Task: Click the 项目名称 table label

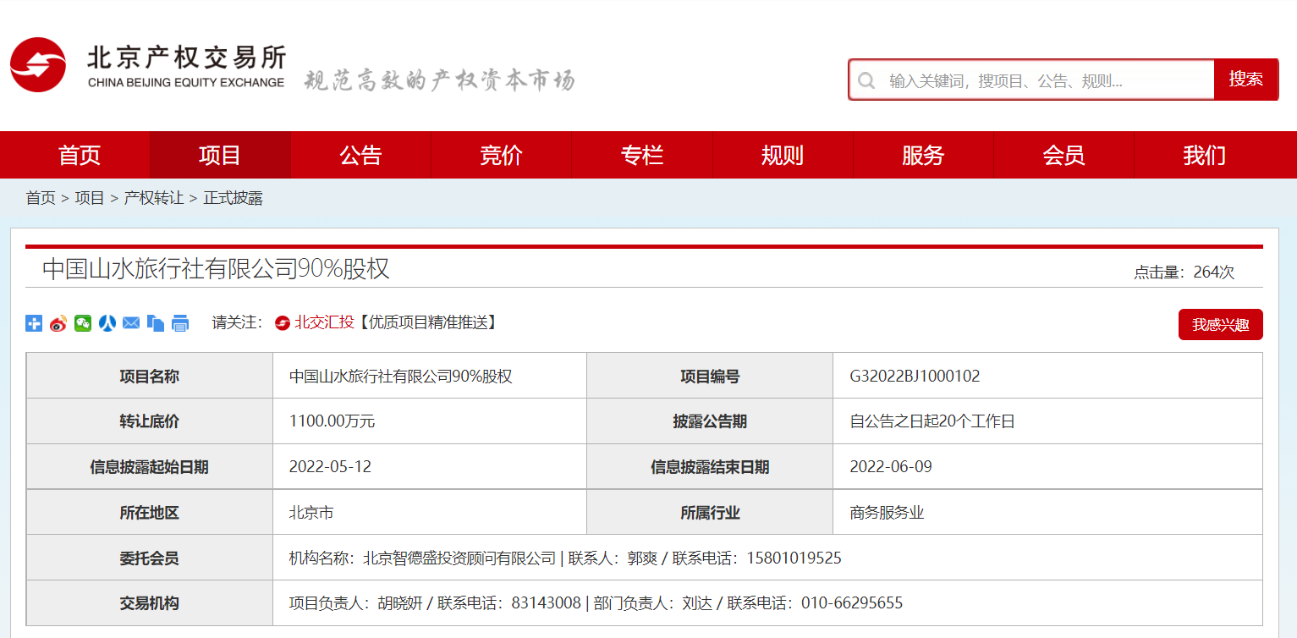Action: (149, 376)
